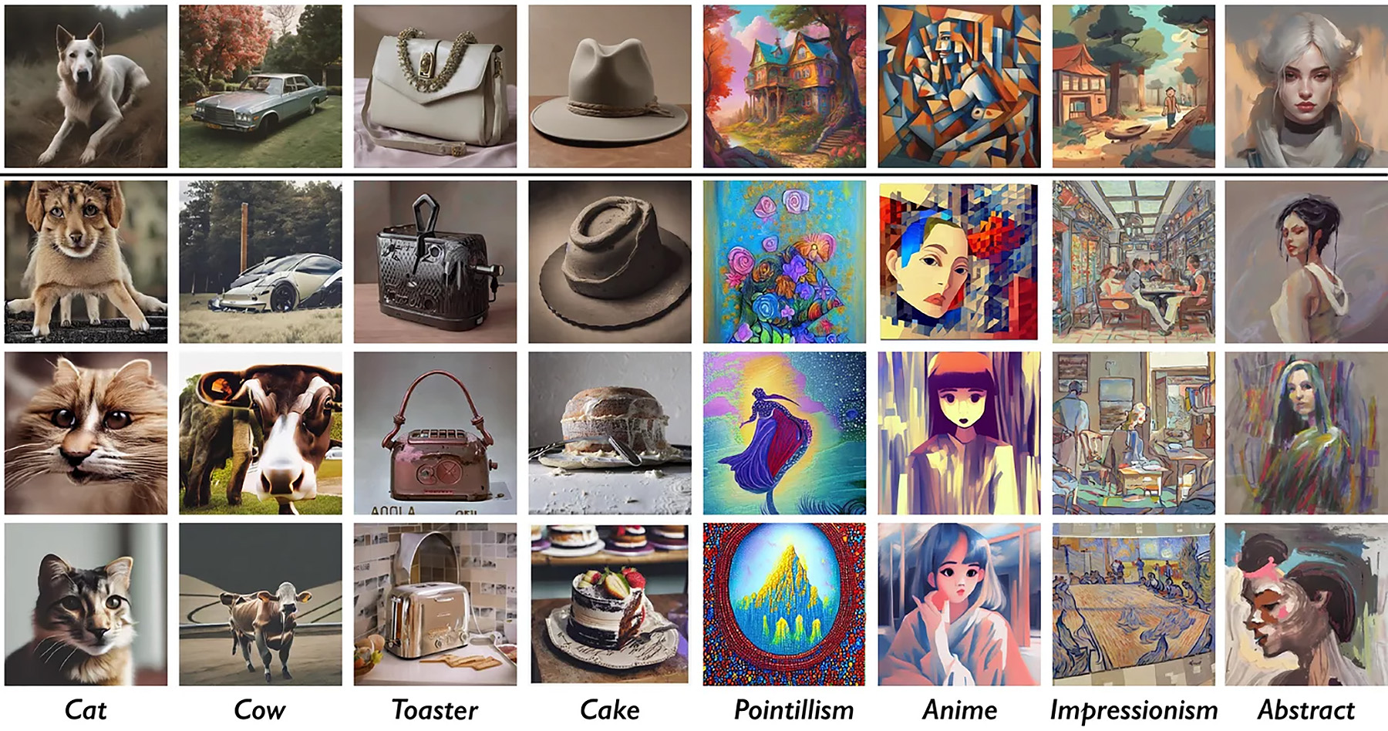The image size is (1388, 731).
Task: Click the beige fedora hat image
Action: coord(610,86)
